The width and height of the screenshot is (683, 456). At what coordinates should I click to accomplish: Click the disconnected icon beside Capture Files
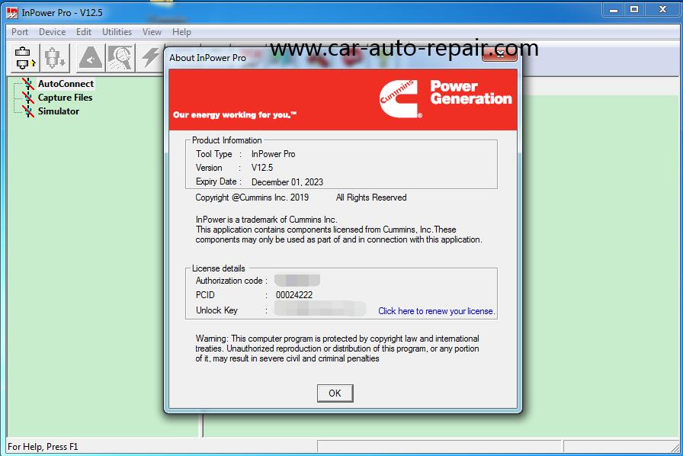tap(28, 98)
